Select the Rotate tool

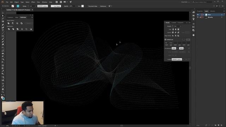3,48
